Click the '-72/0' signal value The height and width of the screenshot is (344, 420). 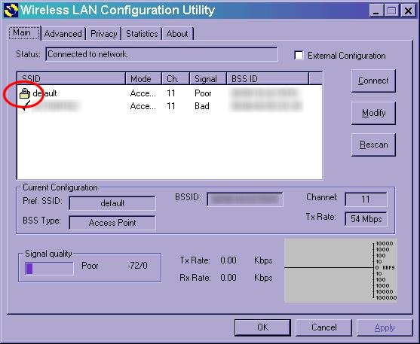pos(137,266)
